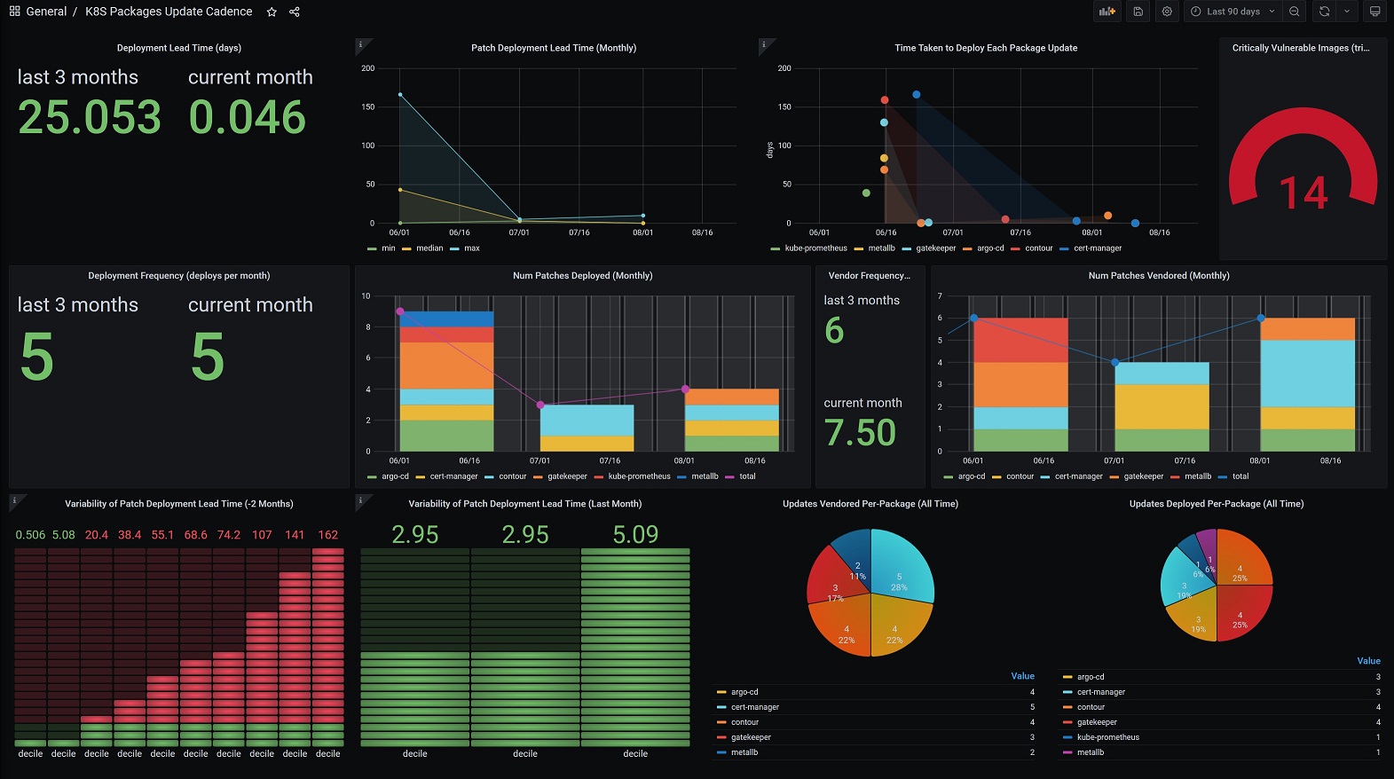
Task: Click cert-manager color swatch in Updates Vendored legend
Action: (x=721, y=707)
